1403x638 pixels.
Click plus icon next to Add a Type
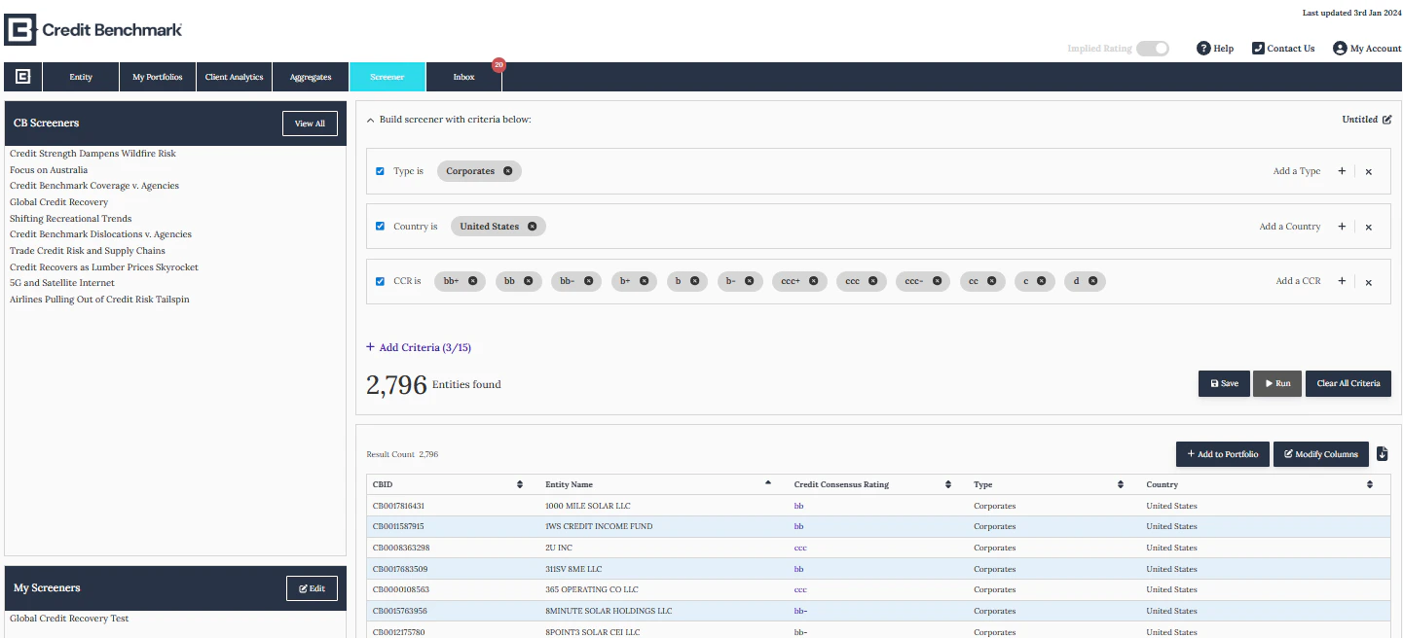click(1342, 171)
